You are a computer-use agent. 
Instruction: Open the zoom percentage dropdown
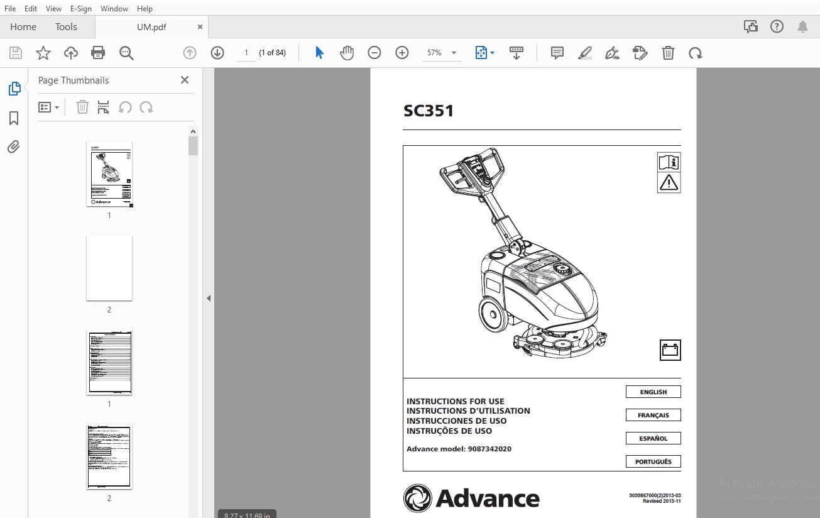point(454,53)
